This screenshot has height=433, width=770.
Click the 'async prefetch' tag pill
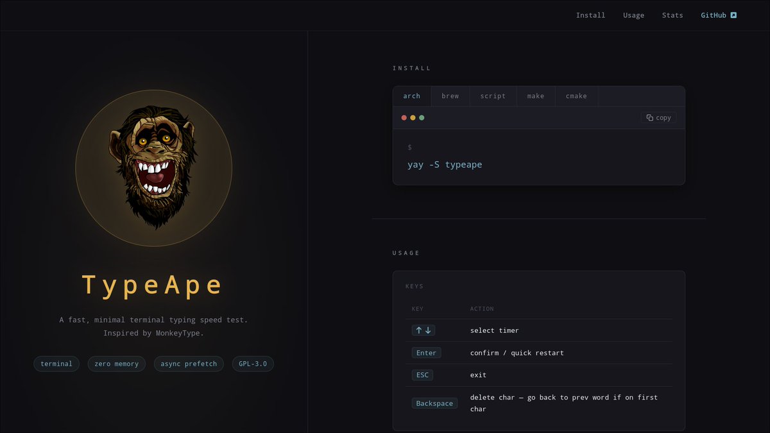[189, 364]
